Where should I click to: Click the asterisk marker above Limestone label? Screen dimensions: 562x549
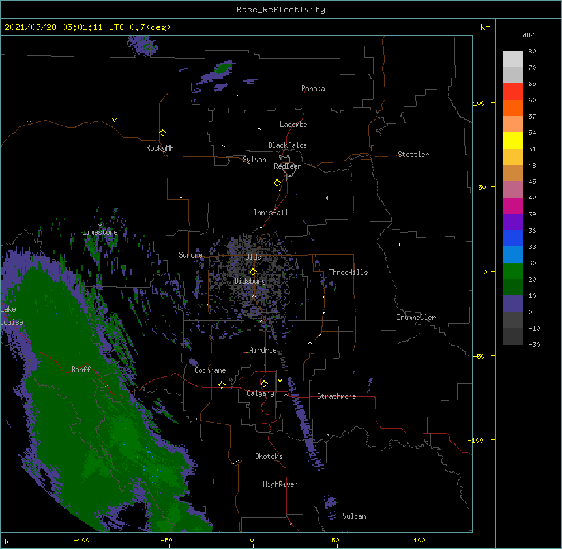coord(100,226)
